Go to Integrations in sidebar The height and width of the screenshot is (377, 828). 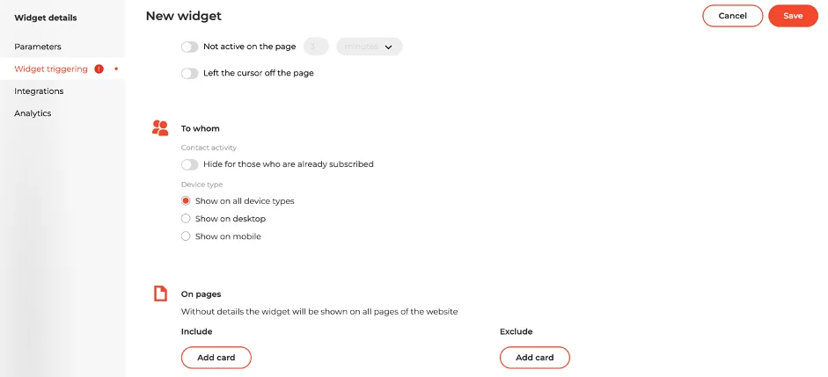[x=39, y=91]
